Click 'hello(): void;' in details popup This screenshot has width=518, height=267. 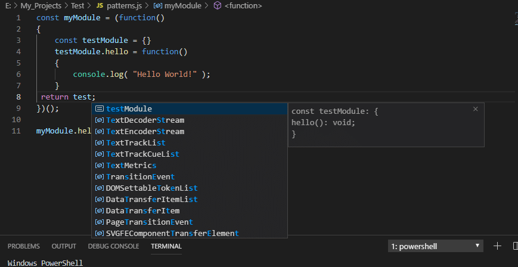coord(324,123)
